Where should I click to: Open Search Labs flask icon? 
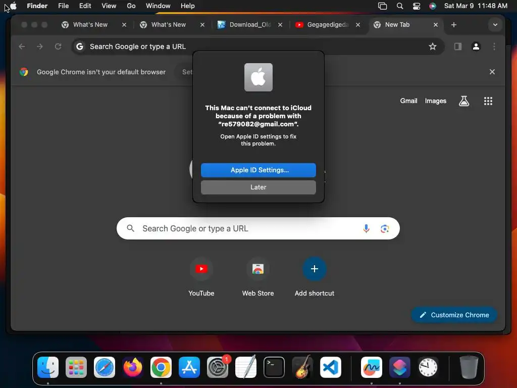(x=464, y=101)
